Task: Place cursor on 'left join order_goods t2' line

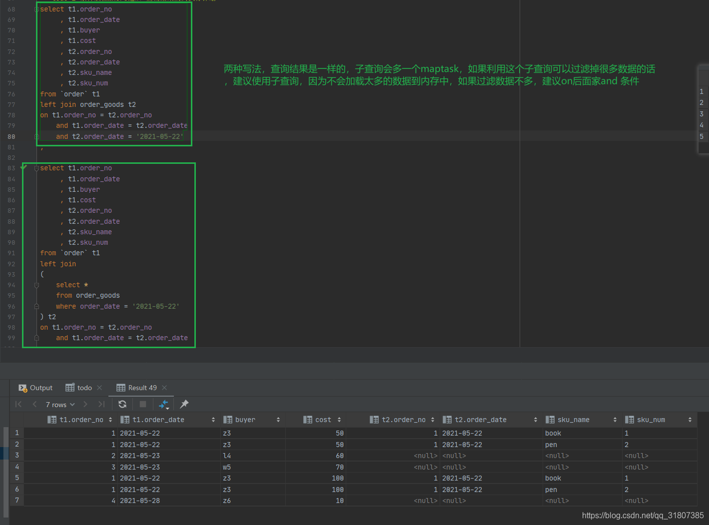Action: pyautogui.click(x=88, y=104)
